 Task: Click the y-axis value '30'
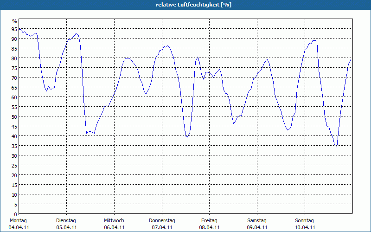14,156
